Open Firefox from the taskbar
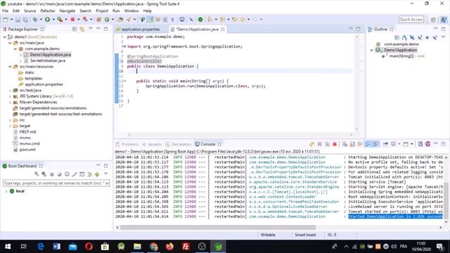This screenshot has width=450, height=253. click(x=169, y=247)
